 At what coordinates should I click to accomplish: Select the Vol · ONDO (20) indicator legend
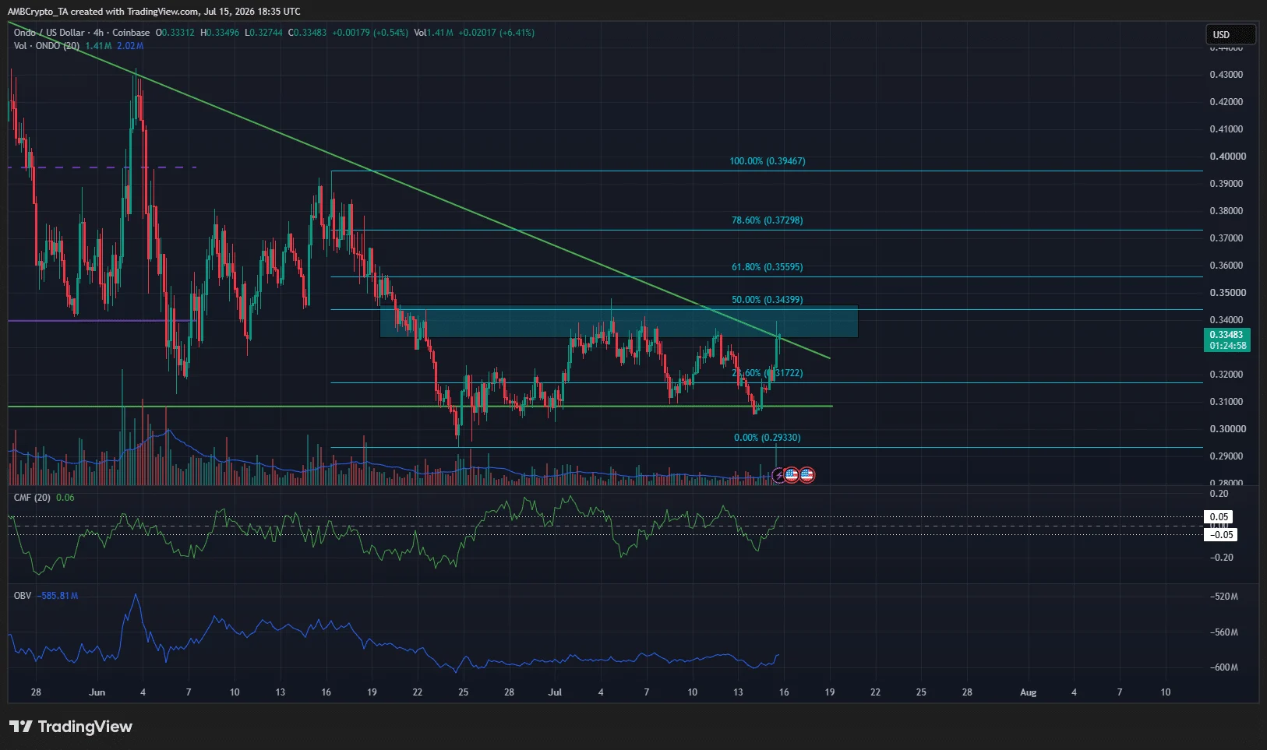pos(47,46)
